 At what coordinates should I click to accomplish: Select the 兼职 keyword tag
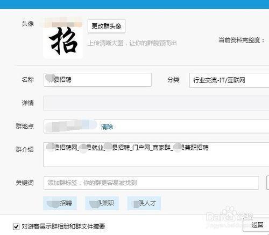102,203
